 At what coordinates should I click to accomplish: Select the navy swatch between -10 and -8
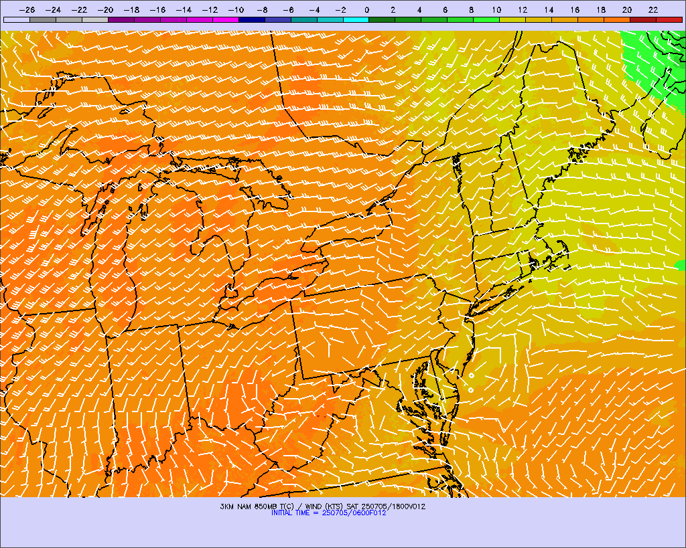click(252, 19)
